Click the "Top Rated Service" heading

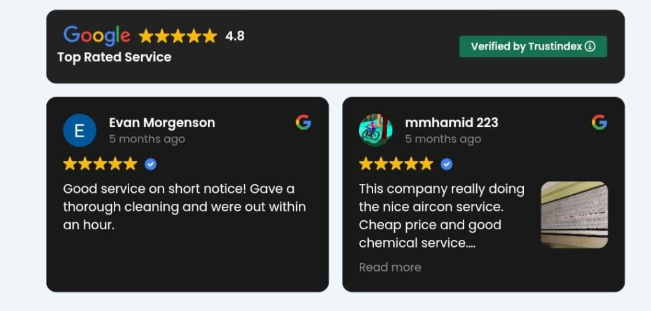pyautogui.click(x=114, y=57)
